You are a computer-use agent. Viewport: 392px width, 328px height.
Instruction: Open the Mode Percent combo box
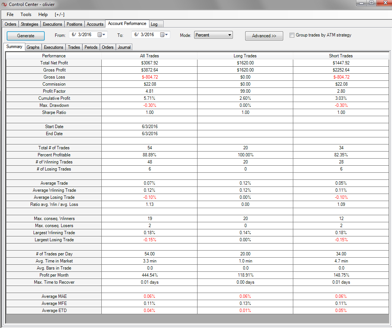click(x=213, y=35)
